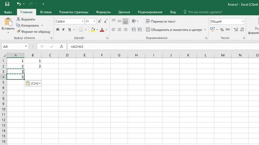Align text left icon
The height and width of the screenshot is (145, 259).
(113, 29)
